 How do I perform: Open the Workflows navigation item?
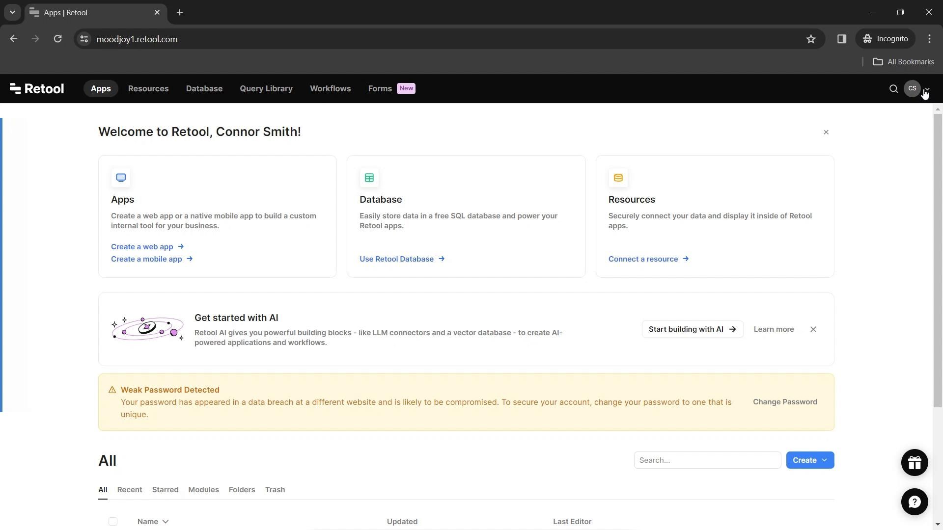coord(330,89)
